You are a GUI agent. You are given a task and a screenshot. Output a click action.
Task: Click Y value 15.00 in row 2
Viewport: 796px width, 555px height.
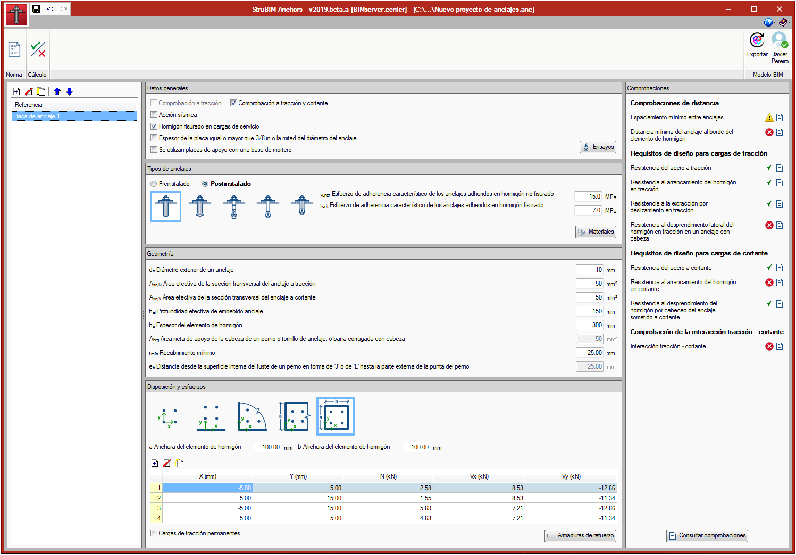pyautogui.click(x=298, y=498)
